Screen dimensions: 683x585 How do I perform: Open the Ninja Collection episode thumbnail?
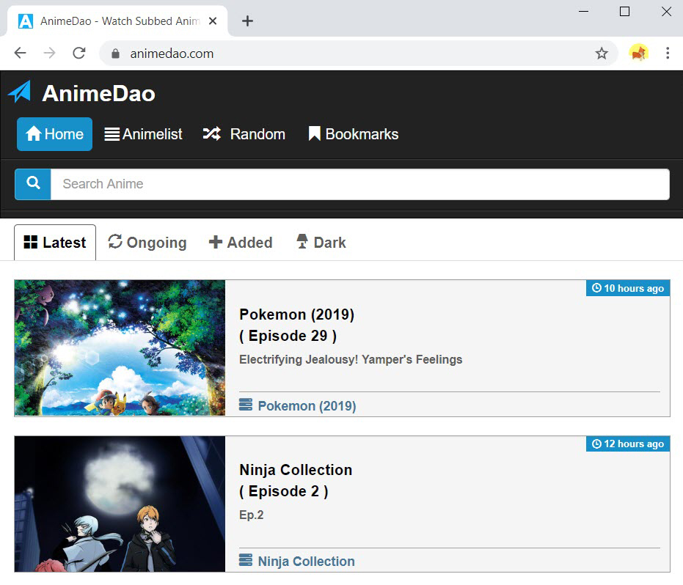tap(120, 504)
